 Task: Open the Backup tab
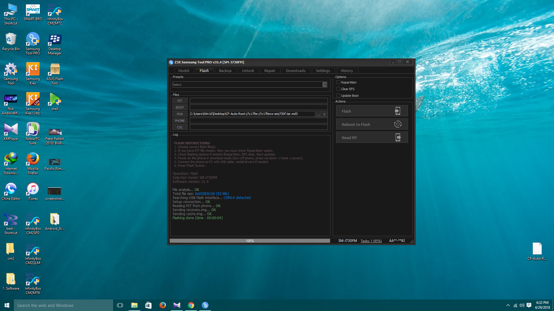pos(225,70)
